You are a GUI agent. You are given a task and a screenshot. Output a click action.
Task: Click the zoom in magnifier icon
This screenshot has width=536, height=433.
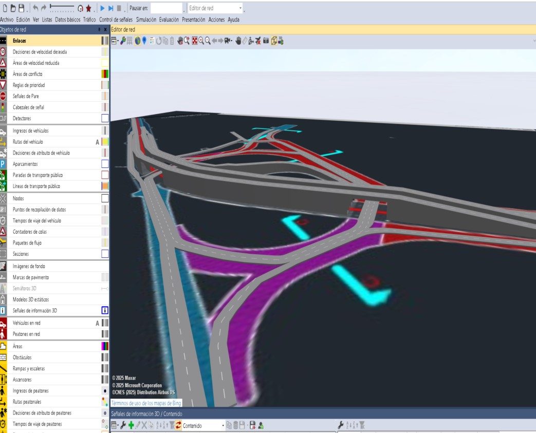pos(201,41)
